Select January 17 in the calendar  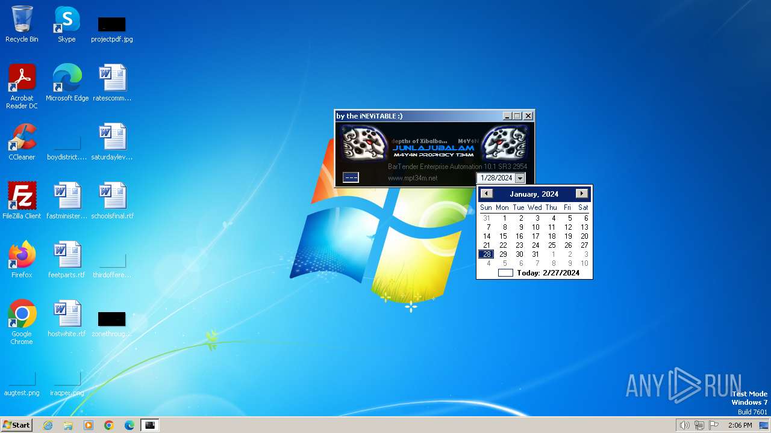[x=535, y=236]
